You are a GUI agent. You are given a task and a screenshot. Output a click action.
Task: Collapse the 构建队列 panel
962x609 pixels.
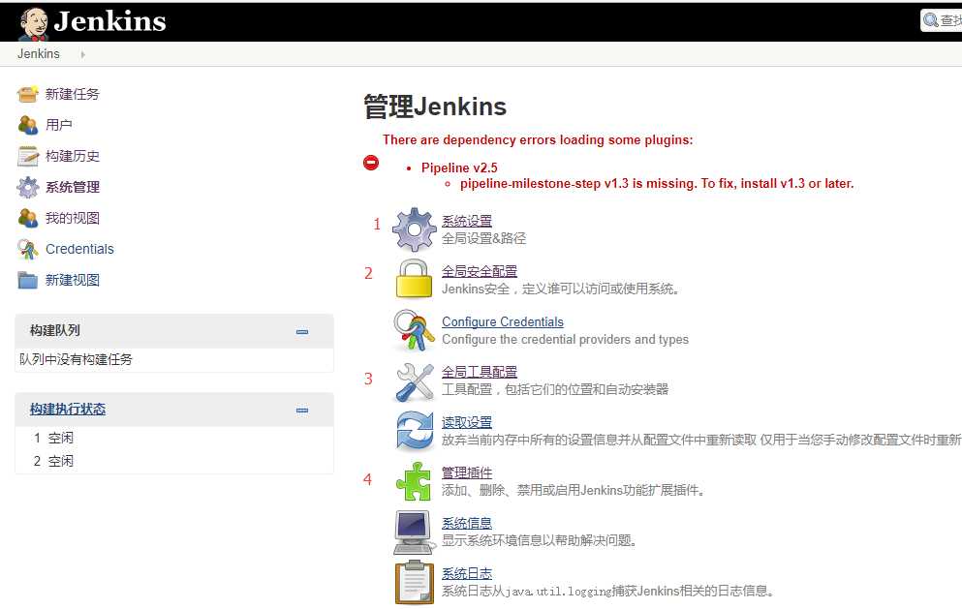click(302, 332)
